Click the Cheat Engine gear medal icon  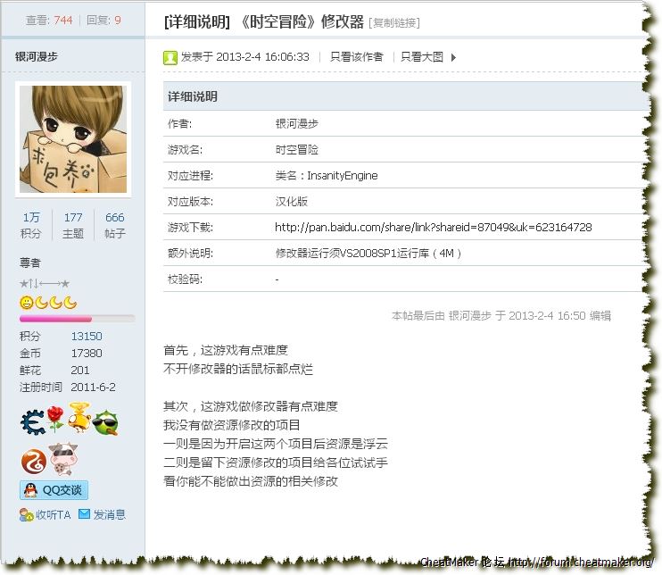point(33,422)
